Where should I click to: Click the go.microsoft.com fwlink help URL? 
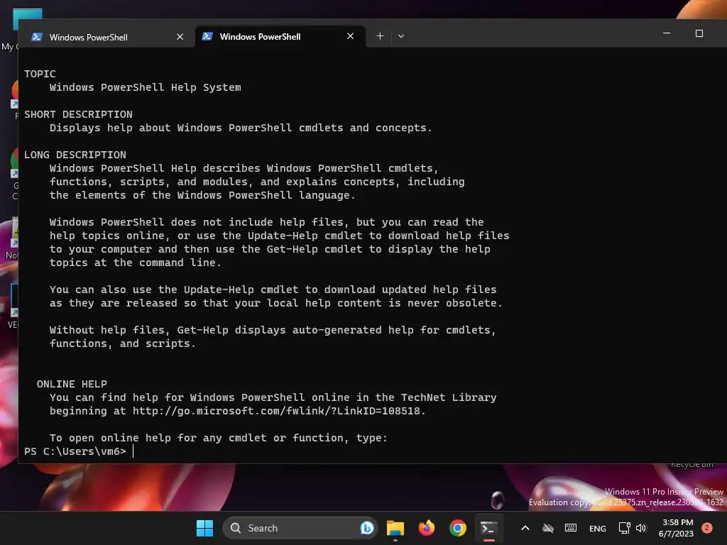[276, 411]
